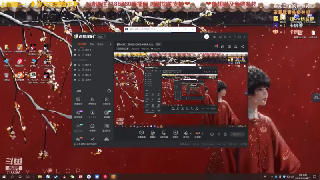The width and height of the screenshot is (320, 180).
Task: Open the 主播任务 tool
Action: coord(106,101)
